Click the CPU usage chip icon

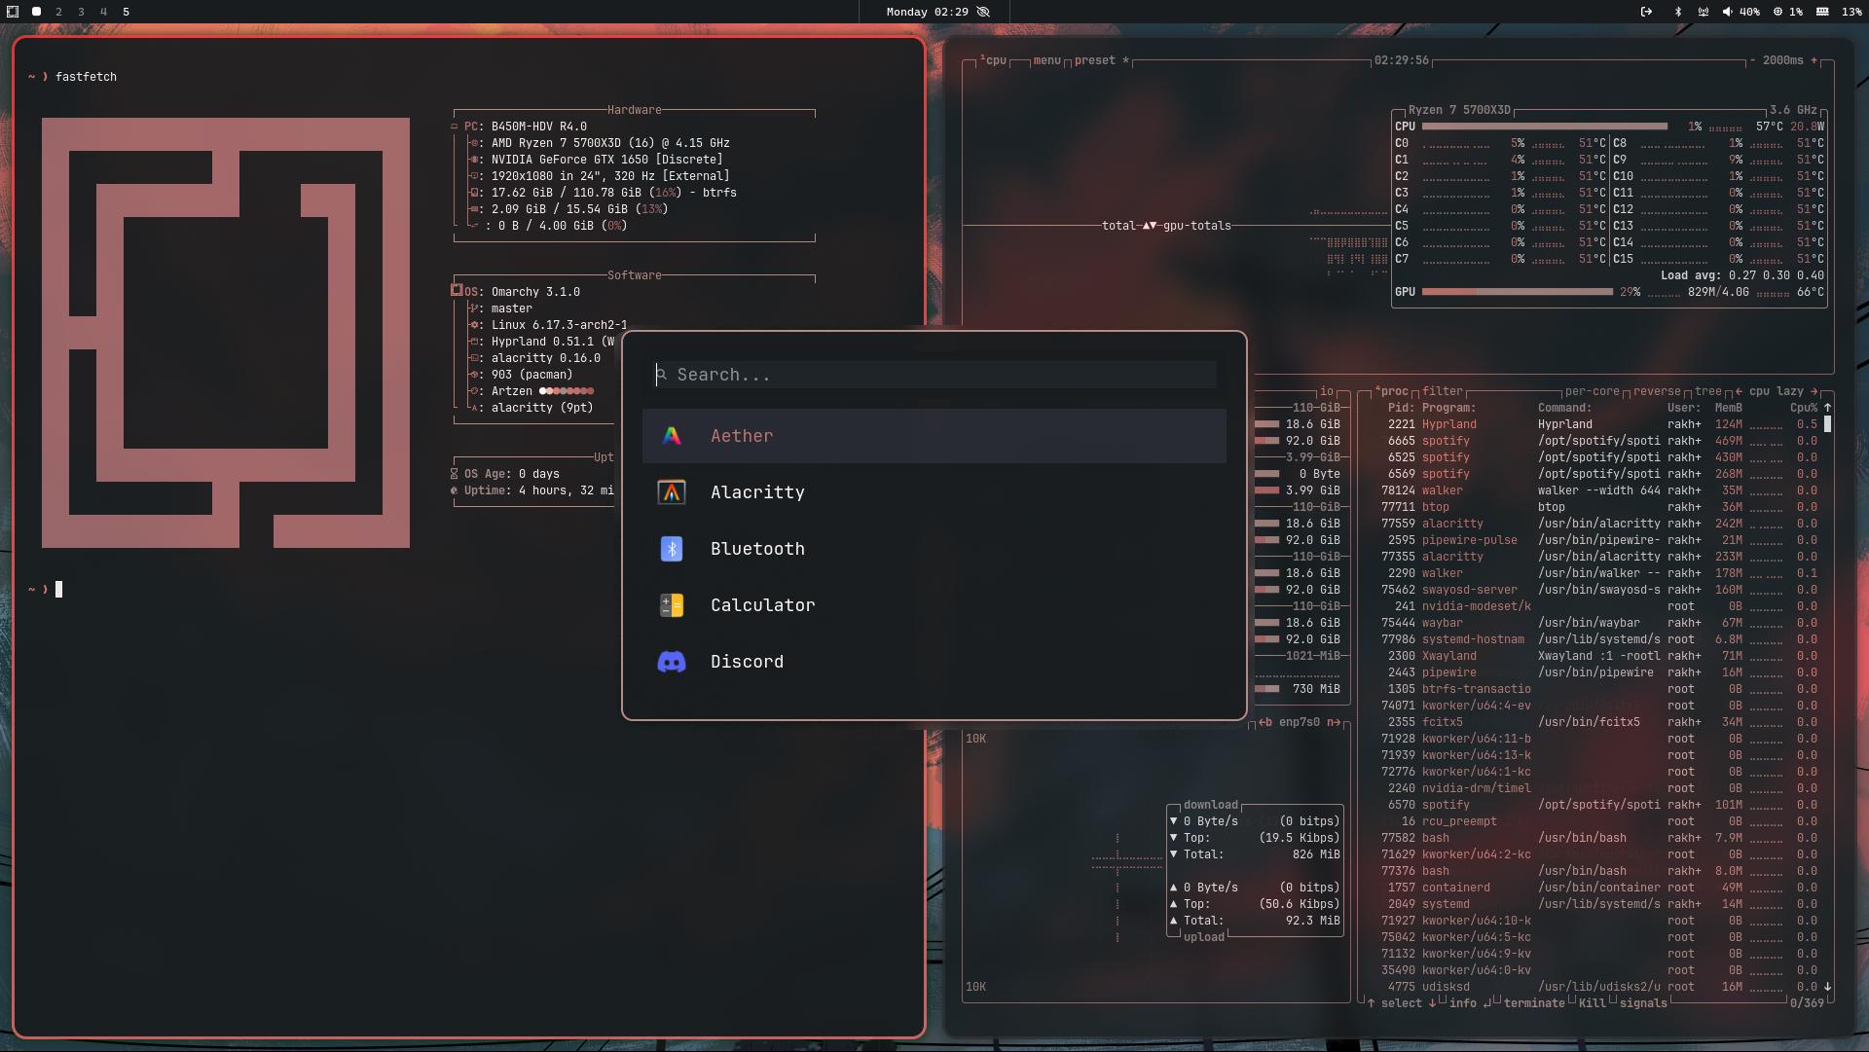(1777, 12)
